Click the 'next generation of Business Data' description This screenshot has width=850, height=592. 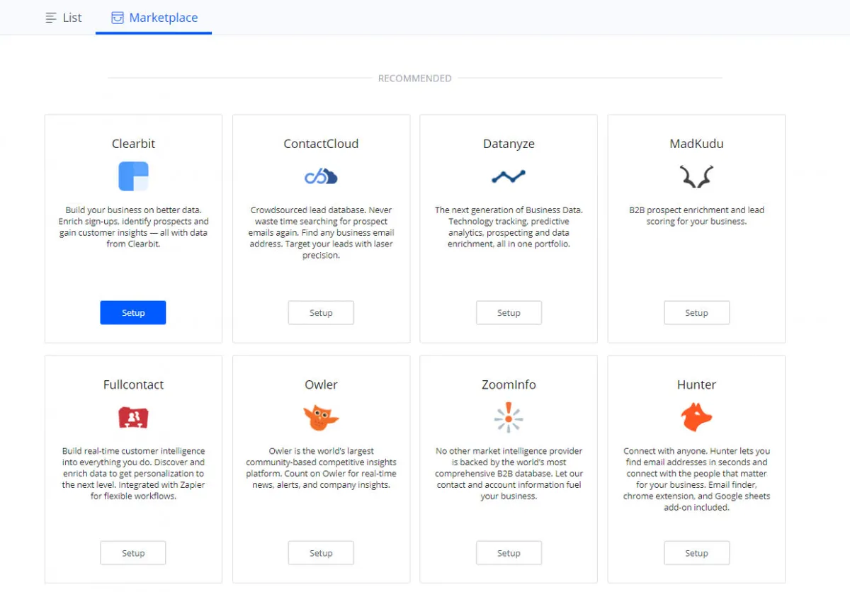coord(509,227)
